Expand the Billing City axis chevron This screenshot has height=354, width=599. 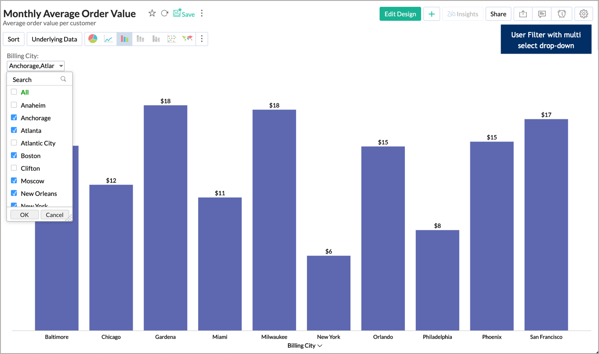(319, 345)
